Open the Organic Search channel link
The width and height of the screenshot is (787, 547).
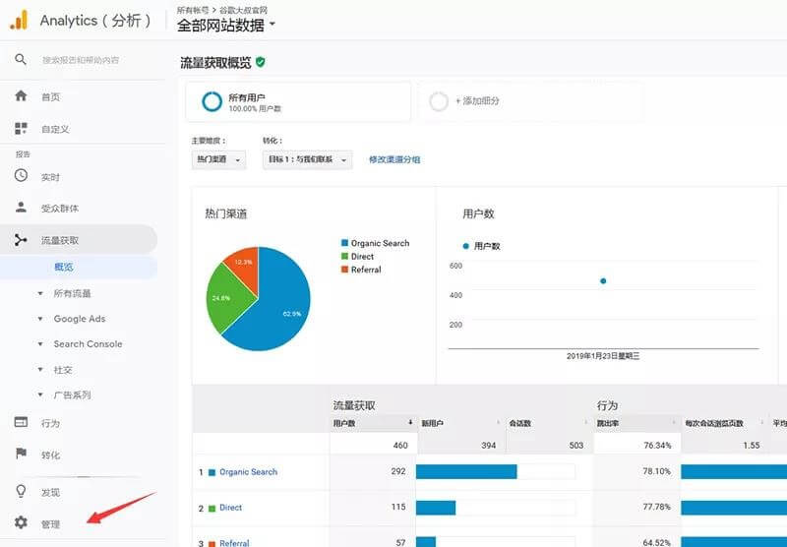[x=248, y=472]
